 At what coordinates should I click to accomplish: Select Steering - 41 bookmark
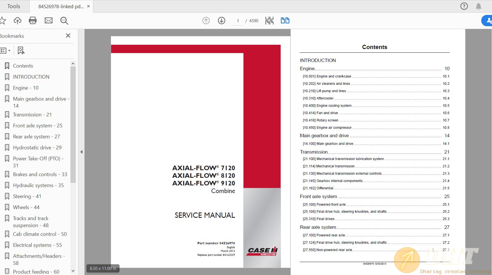point(27,196)
